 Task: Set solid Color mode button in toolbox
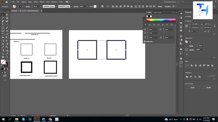(2, 69)
